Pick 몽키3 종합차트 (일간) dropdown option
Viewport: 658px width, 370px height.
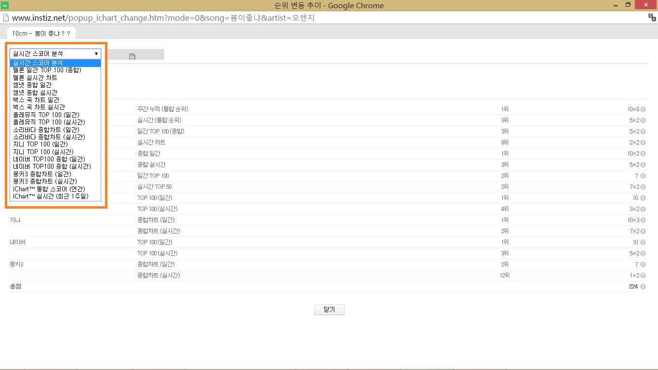click(x=55, y=174)
